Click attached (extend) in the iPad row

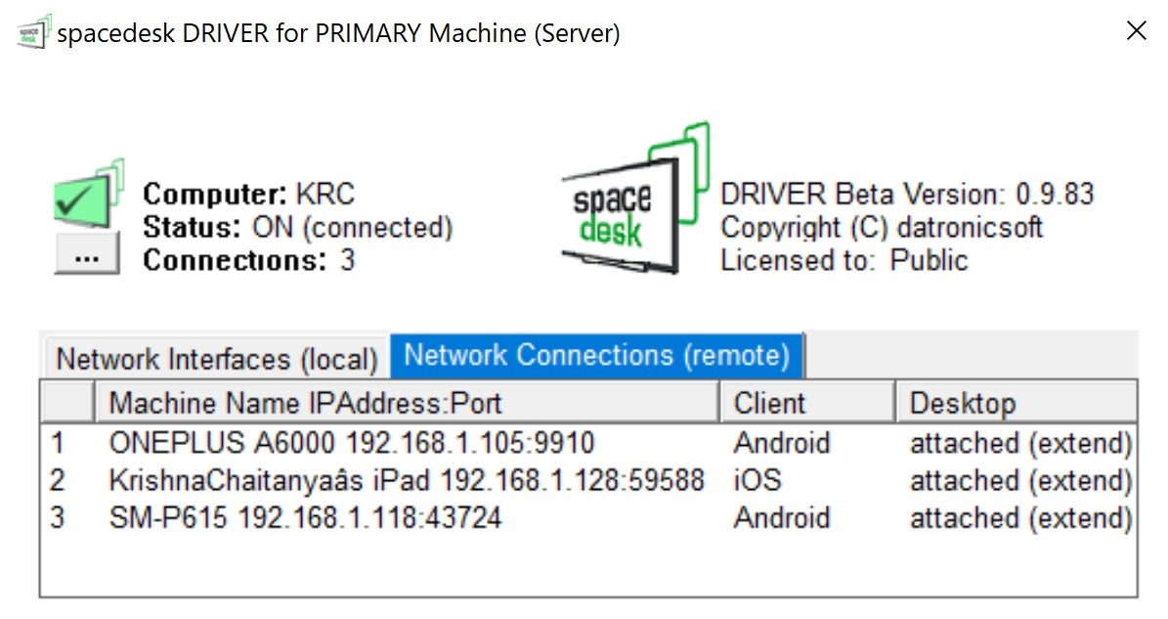[1020, 480]
